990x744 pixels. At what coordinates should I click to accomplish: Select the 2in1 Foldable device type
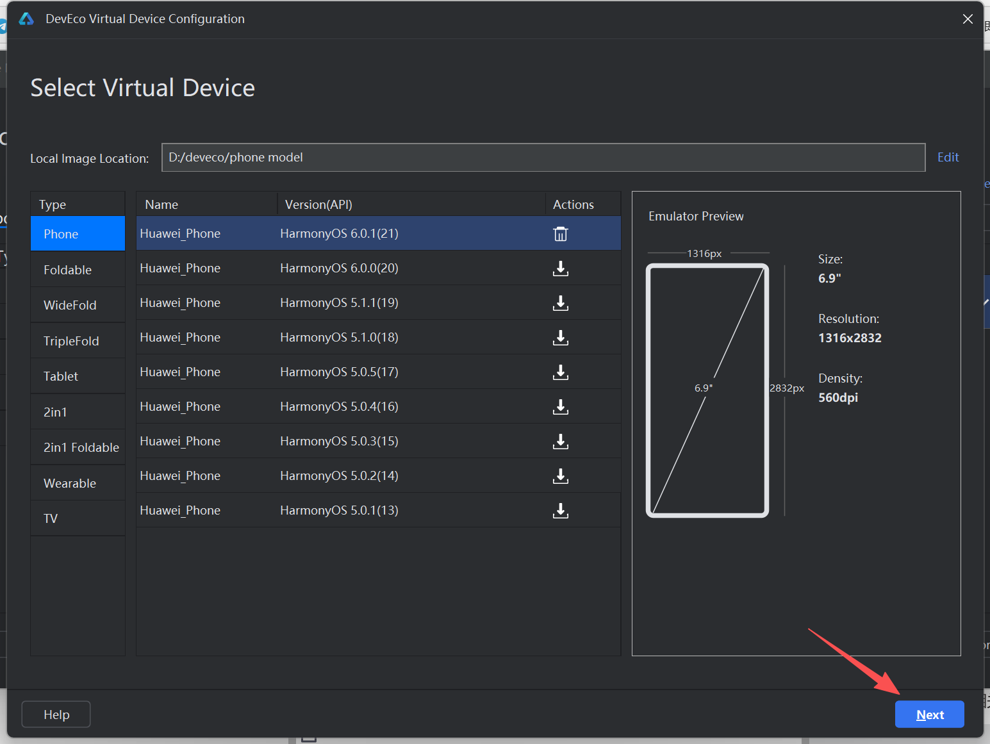click(x=78, y=447)
